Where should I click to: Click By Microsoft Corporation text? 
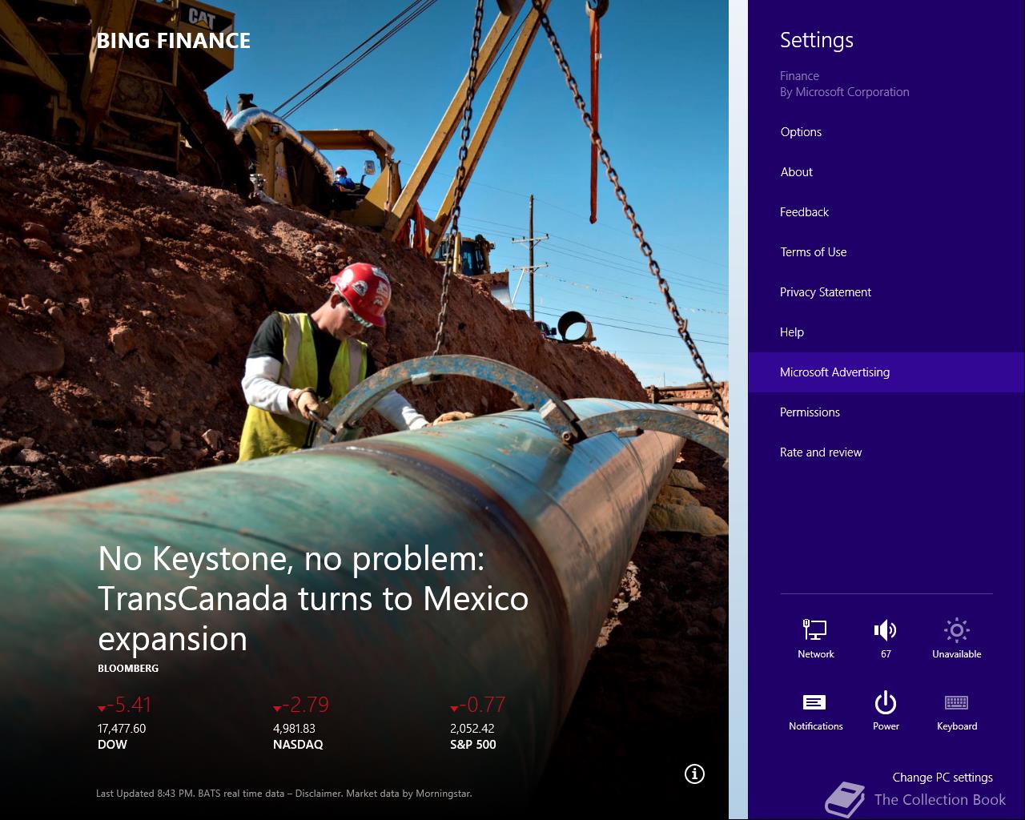tap(845, 92)
